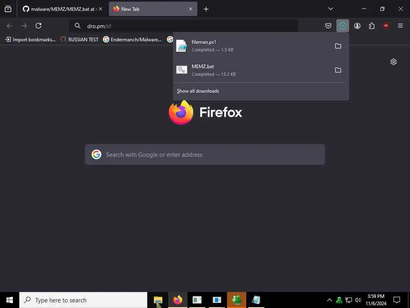This screenshot has width=410, height=308.
Task: Open the MEMZ.bat download entry
Action: pos(251,70)
